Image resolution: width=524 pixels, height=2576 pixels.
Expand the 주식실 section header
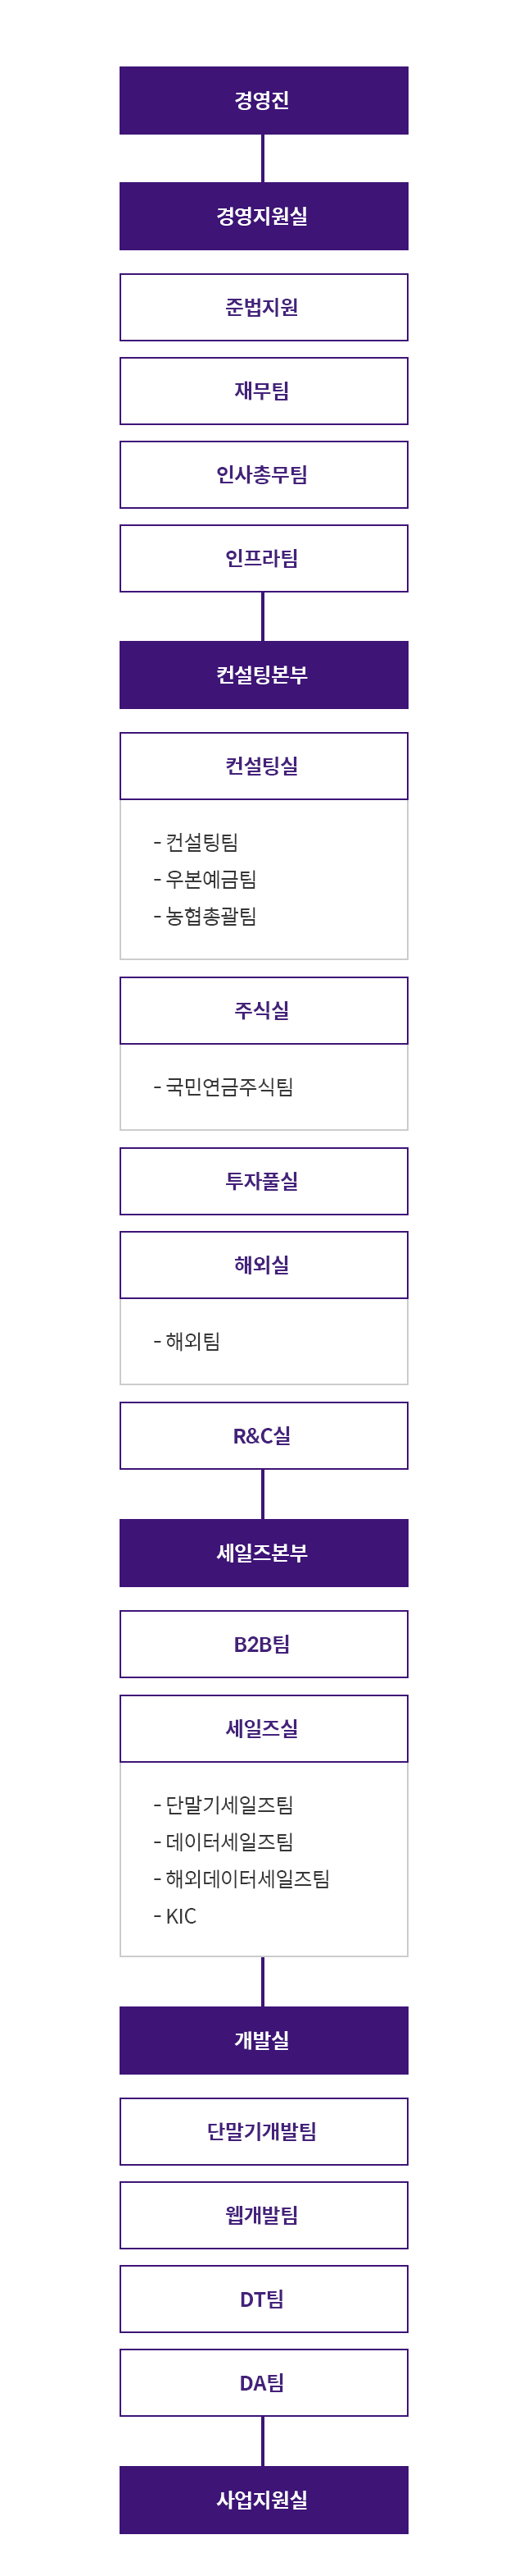264,1011
